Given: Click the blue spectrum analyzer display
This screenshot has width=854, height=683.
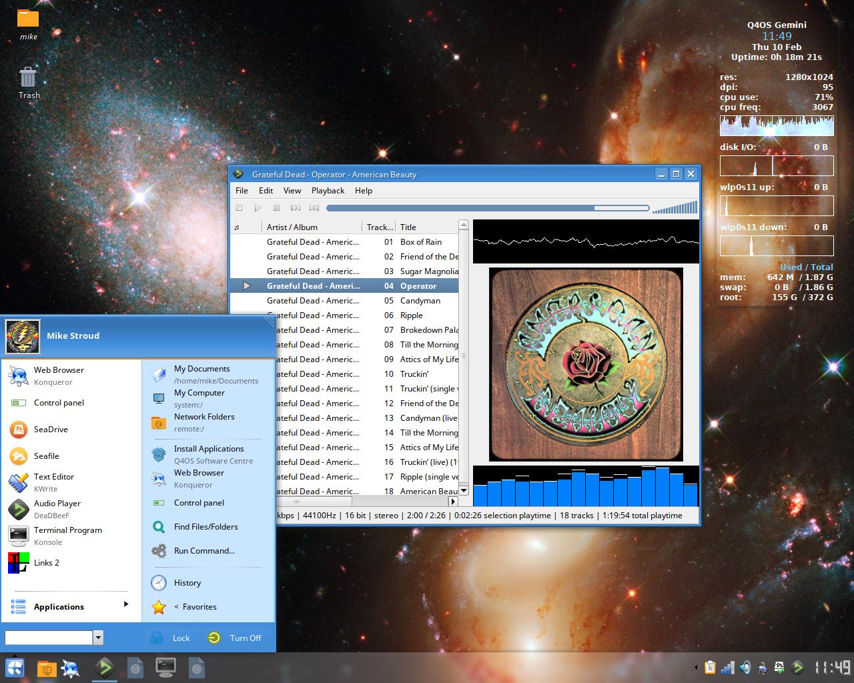Looking at the screenshot, I should pyautogui.click(x=586, y=486).
